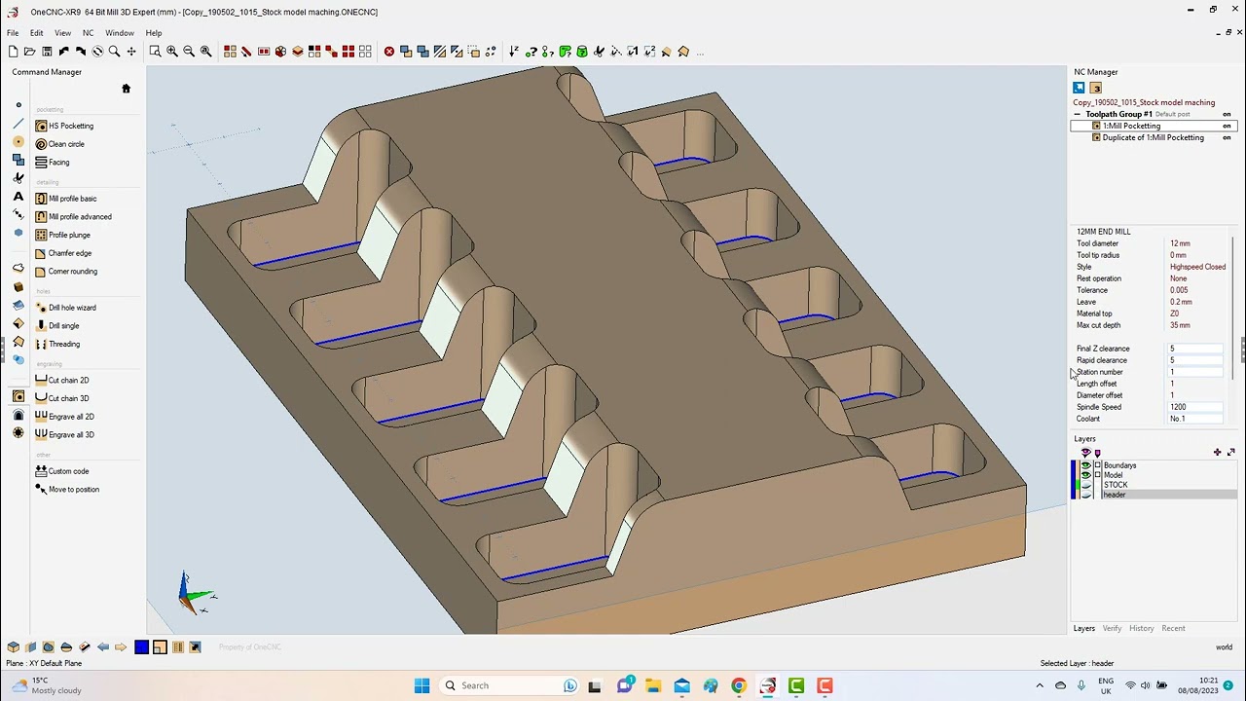Choose Chamfer edge command
Image resolution: width=1246 pixels, height=701 pixels.
point(63,253)
